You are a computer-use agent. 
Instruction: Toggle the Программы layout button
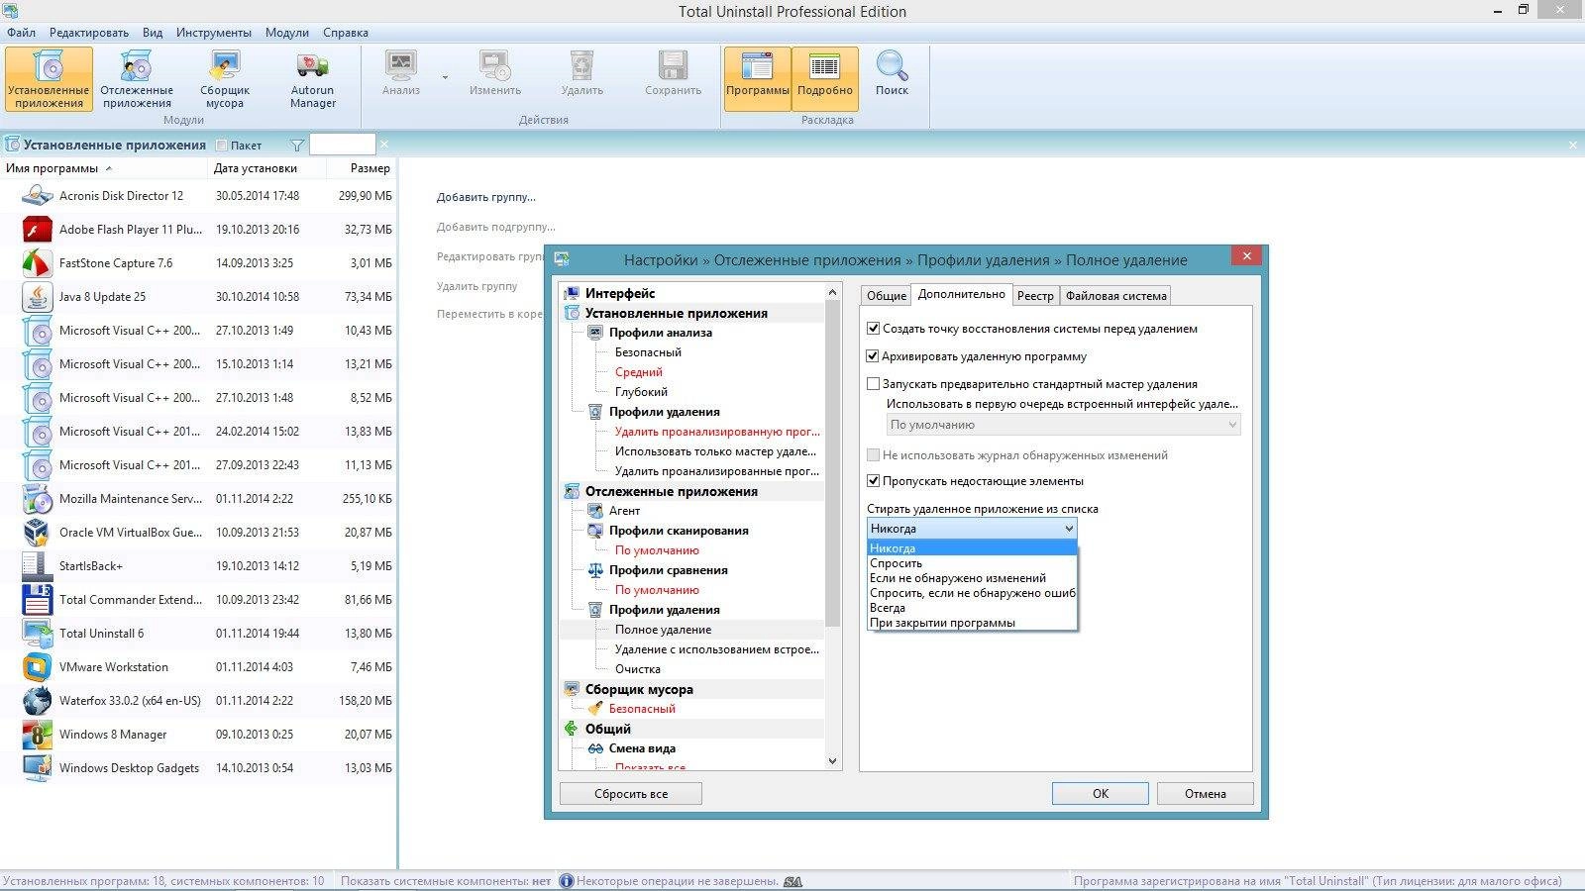758,78
